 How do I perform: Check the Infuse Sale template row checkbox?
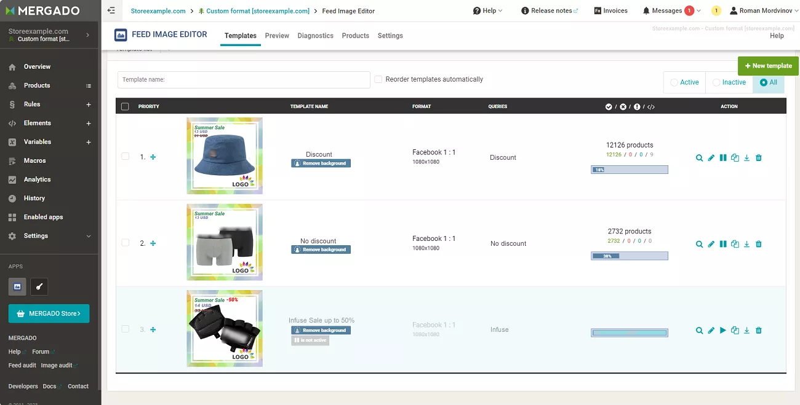click(125, 329)
